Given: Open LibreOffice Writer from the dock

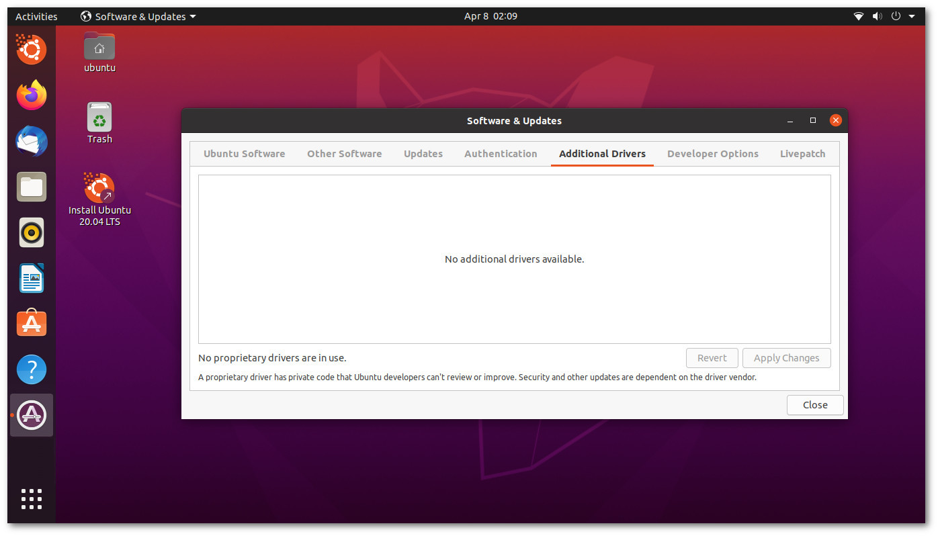Looking at the screenshot, I should (x=32, y=278).
